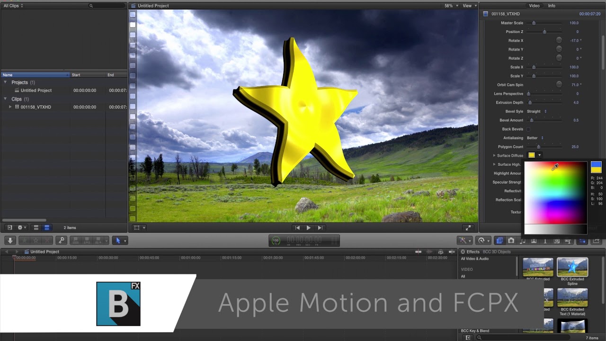Toggle the libraries list sidebar icon
The image size is (606, 341).
(x=10, y=228)
